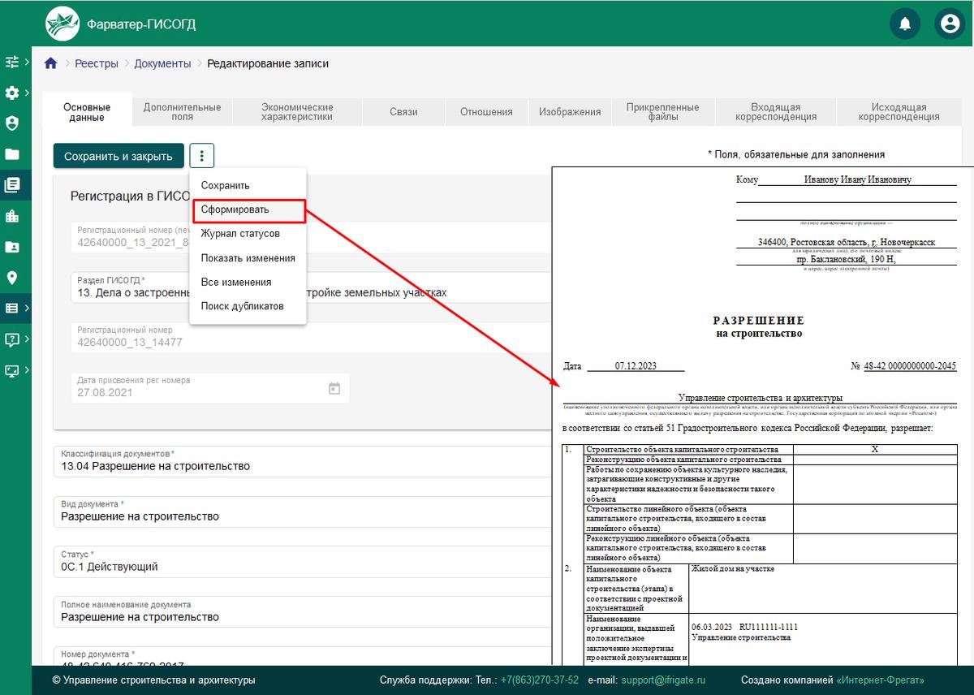Click the shield user sidebar icon
The width and height of the screenshot is (974, 695).
click(12, 123)
